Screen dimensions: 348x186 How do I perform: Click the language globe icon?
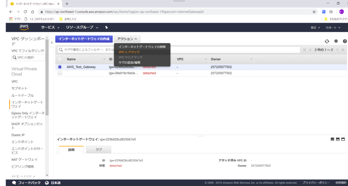pos(47,183)
